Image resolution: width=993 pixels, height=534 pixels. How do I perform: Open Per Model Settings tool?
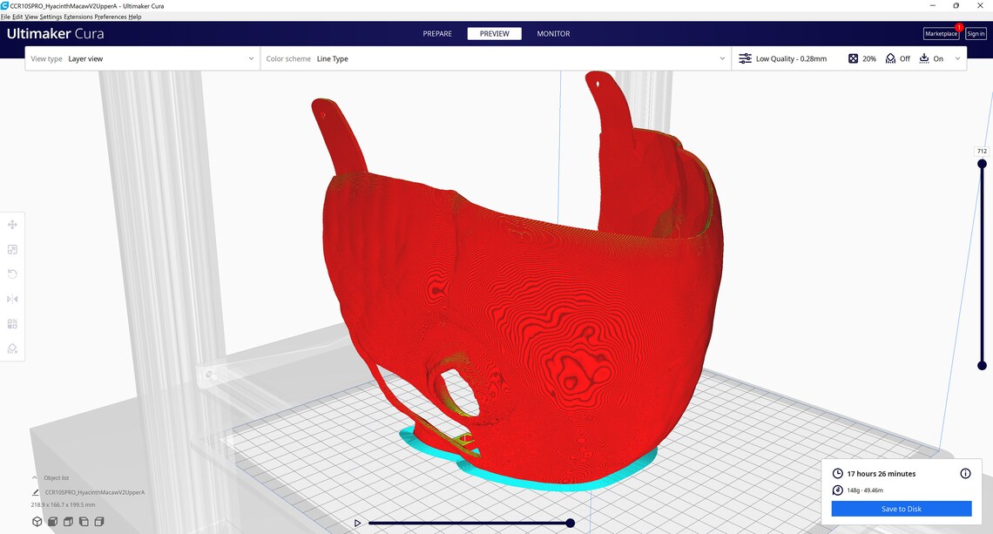pos(12,323)
